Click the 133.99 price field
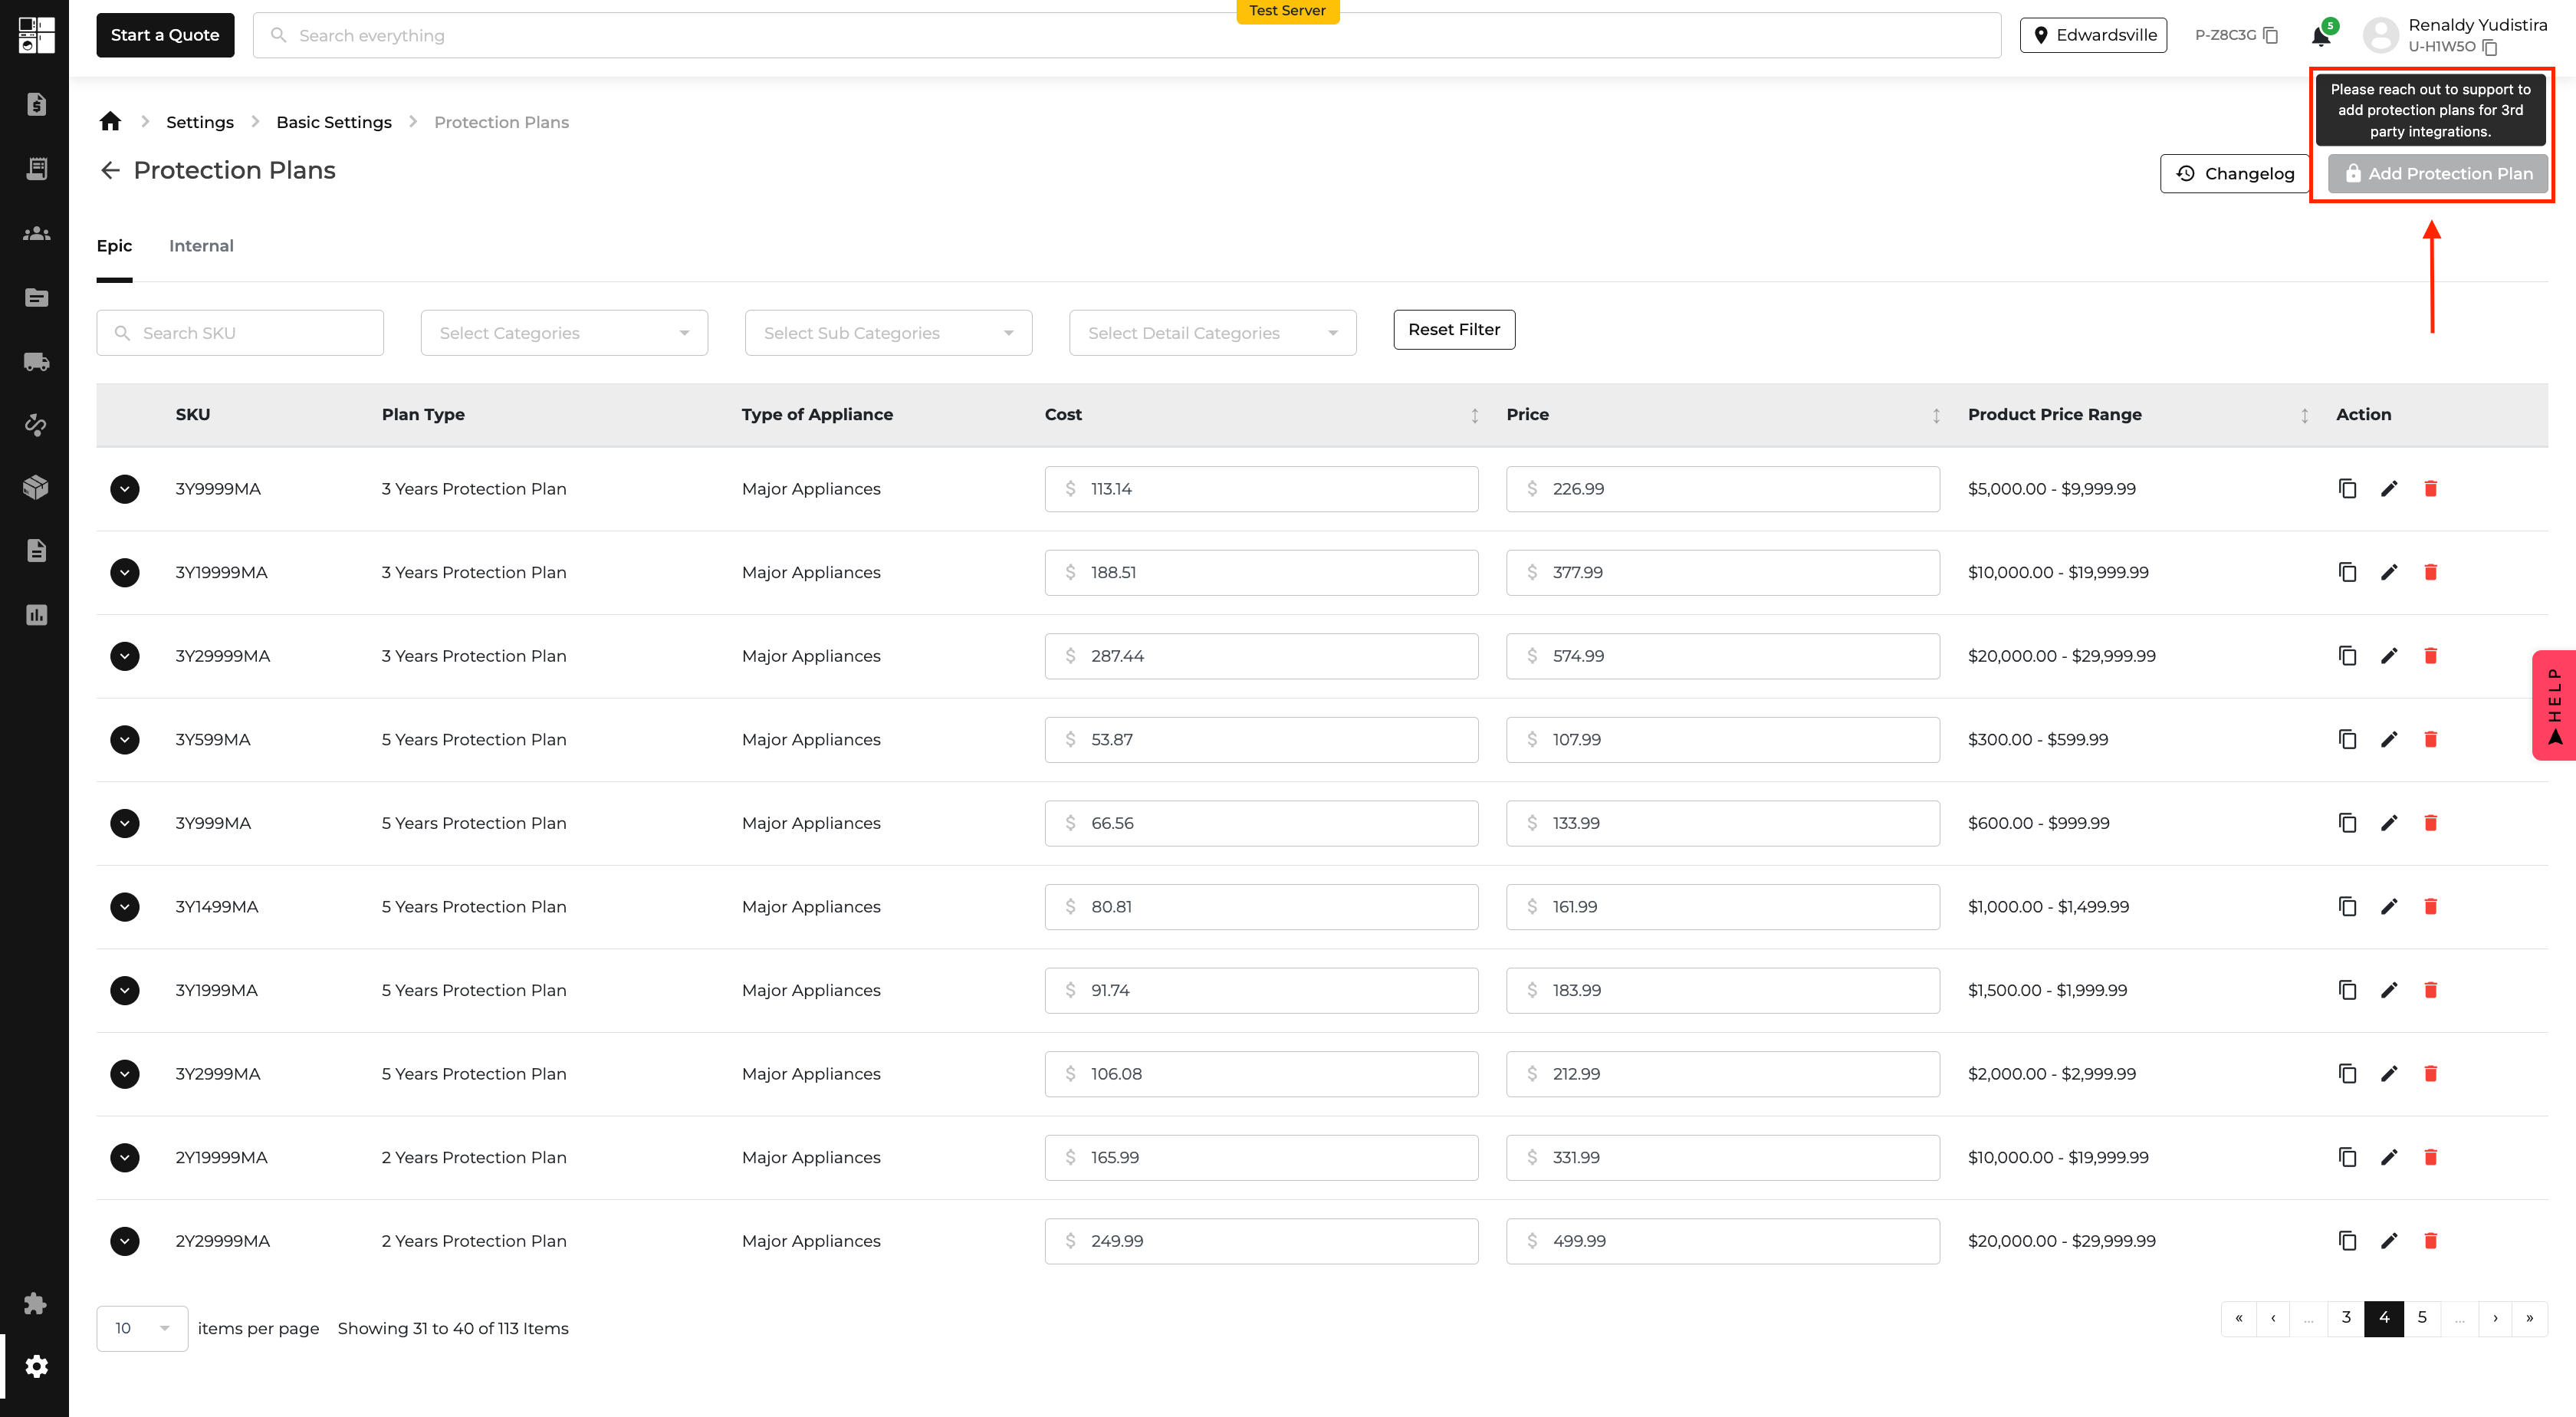The width and height of the screenshot is (2576, 1417). point(1723,823)
